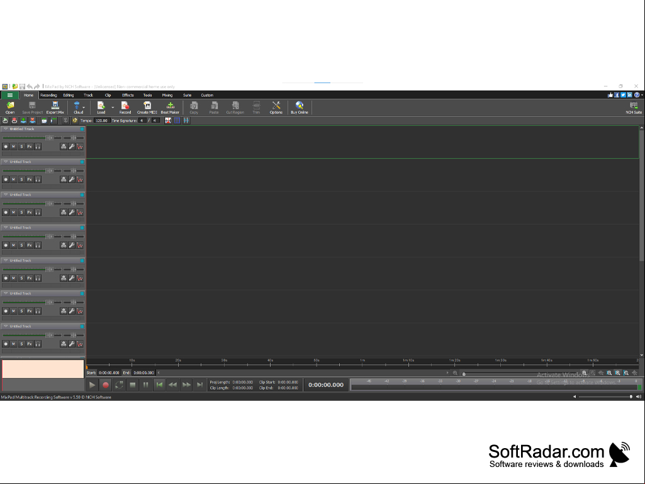The image size is (645, 484).
Task: Click the Cut Region icon
Action: click(x=235, y=108)
